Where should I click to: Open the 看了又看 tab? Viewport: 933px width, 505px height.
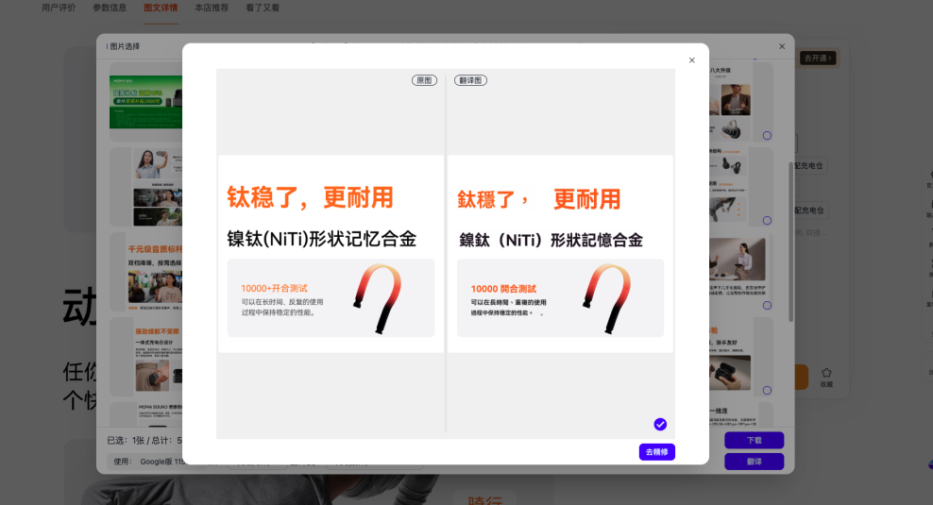263,8
